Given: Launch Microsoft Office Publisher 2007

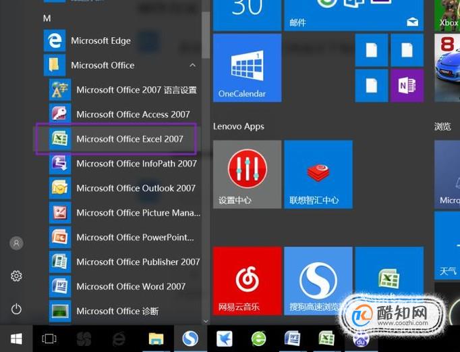Looking at the screenshot, I should (x=125, y=261).
